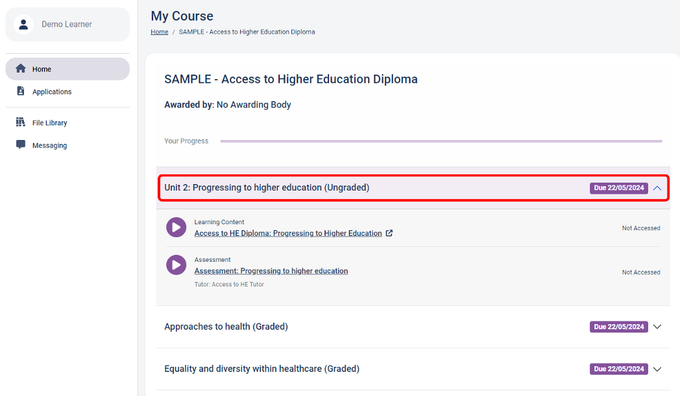
Task: Open Assessment: Progressing to higher education link
Action: pos(271,271)
